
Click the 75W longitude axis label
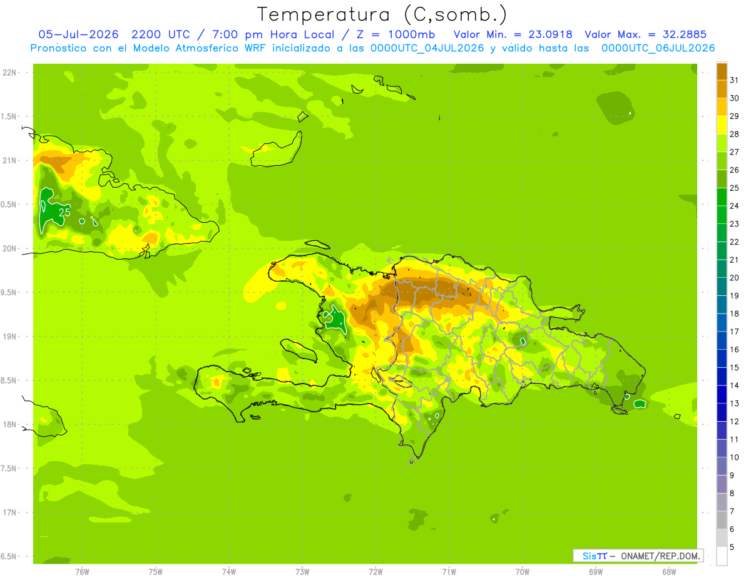(x=155, y=571)
